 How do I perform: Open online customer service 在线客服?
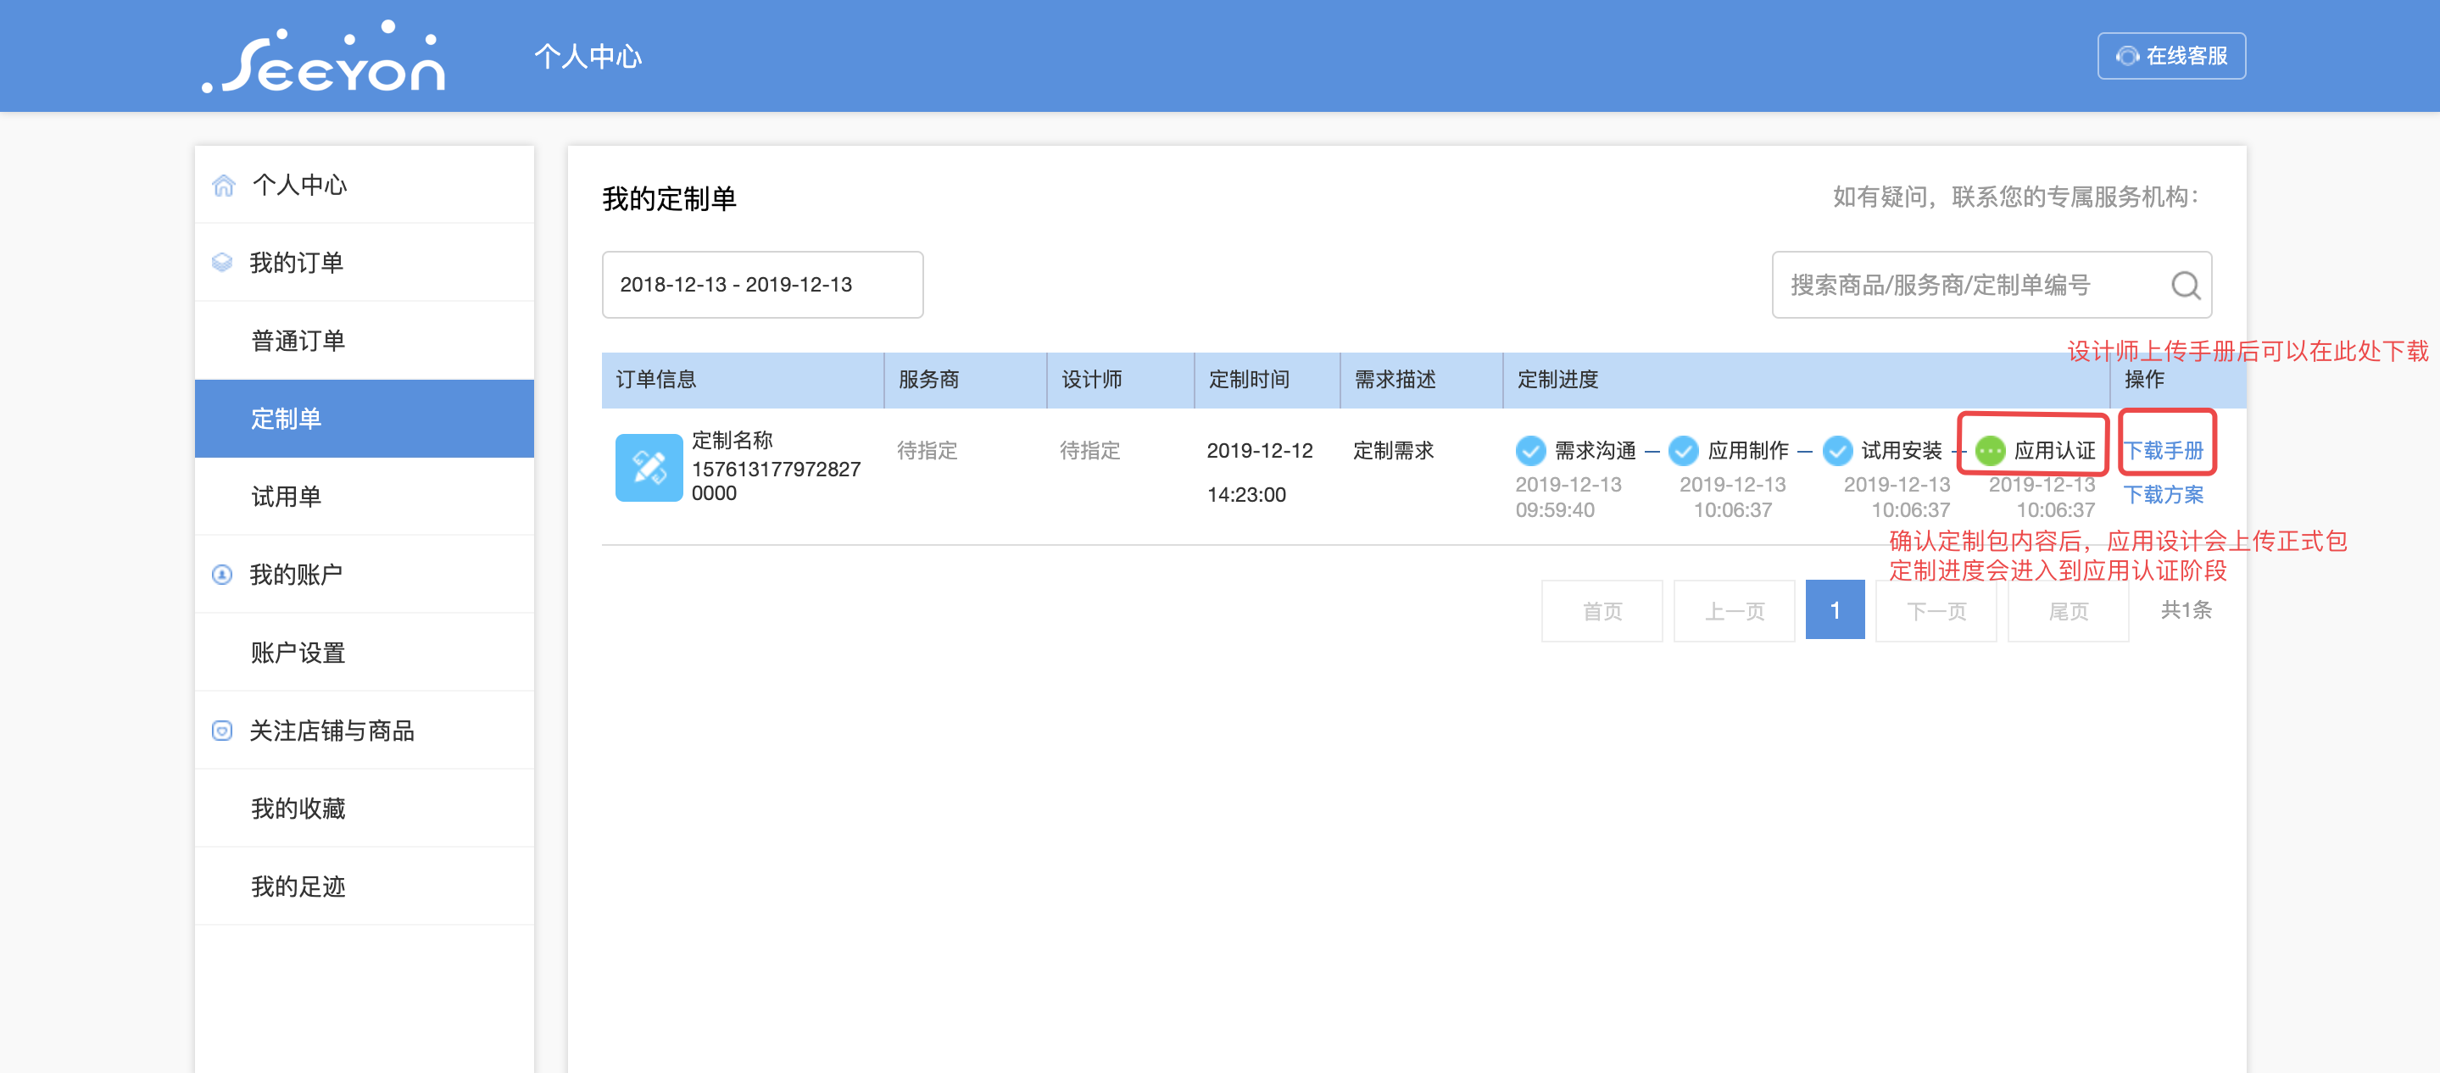pyautogui.click(x=2171, y=56)
